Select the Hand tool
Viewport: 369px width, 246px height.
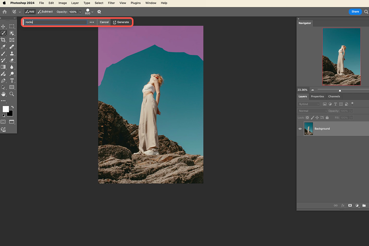tap(3, 94)
